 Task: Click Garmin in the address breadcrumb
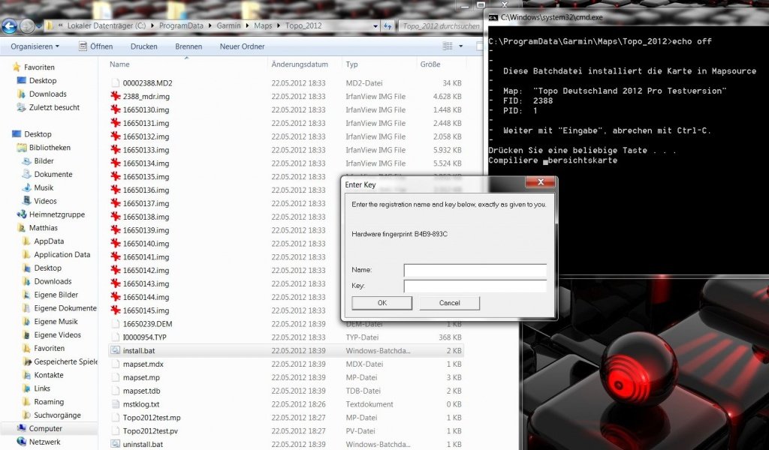pos(228,26)
